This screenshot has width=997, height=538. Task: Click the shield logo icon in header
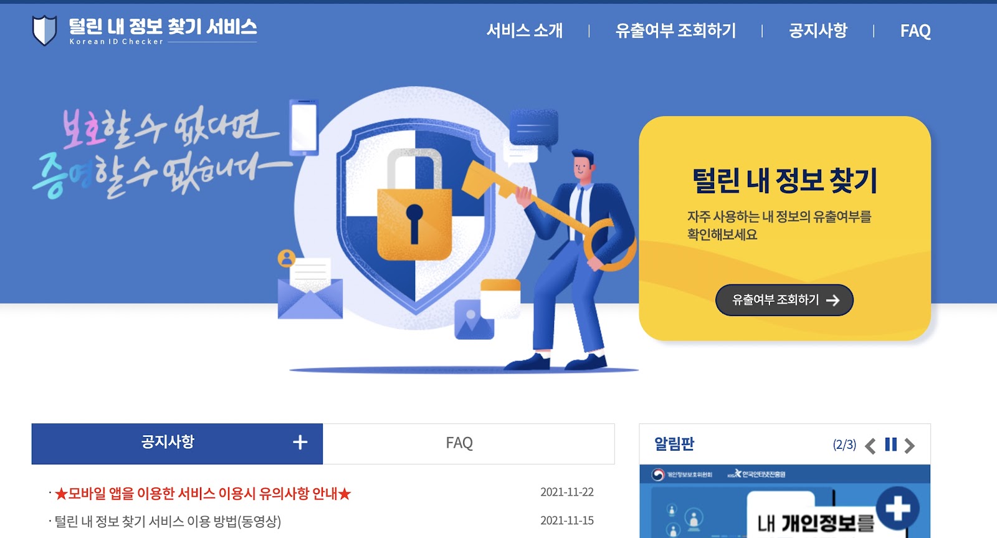pyautogui.click(x=44, y=31)
